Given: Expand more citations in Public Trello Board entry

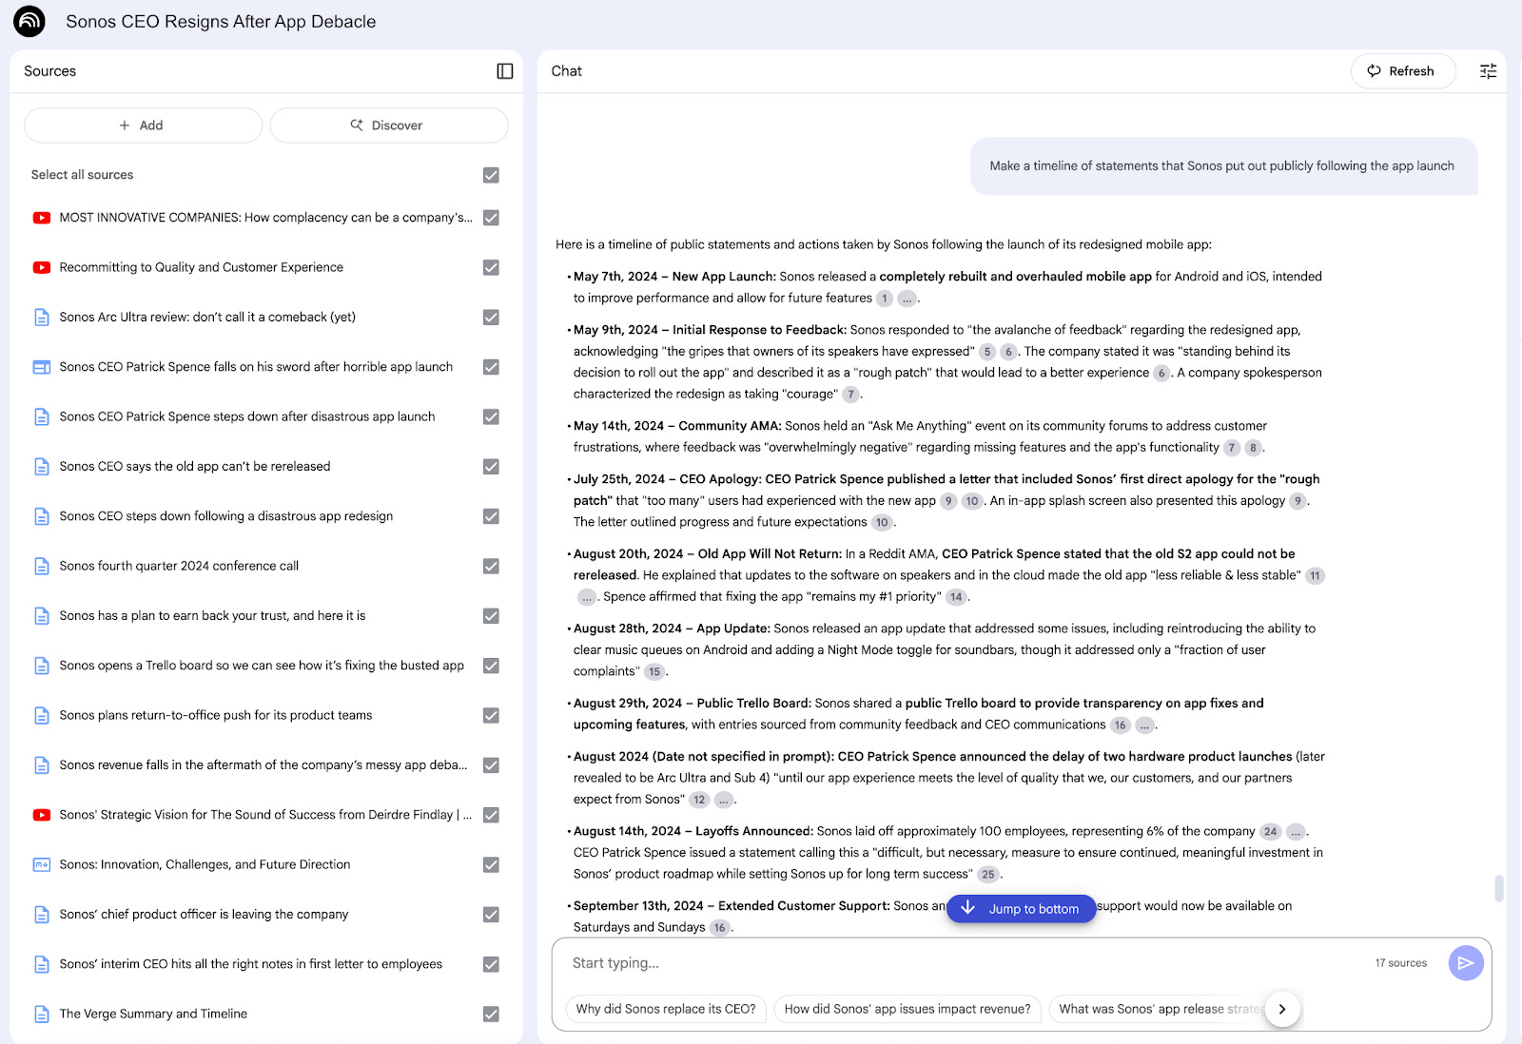Looking at the screenshot, I should point(1144,725).
